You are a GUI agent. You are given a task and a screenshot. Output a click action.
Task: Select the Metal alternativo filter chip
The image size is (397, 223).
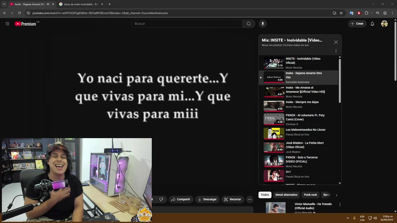286,195
